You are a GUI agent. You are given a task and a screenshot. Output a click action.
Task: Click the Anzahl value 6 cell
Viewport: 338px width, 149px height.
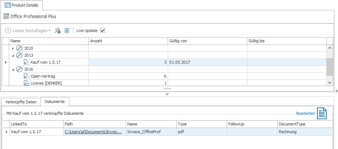[x=128, y=76]
